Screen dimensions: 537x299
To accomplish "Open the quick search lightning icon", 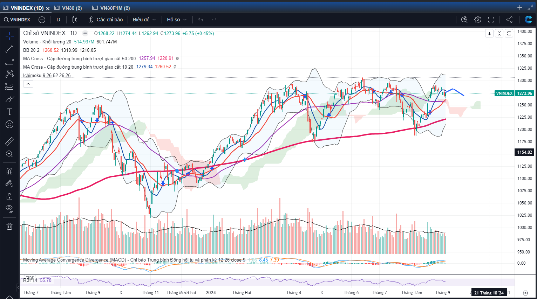I will (x=464, y=20).
